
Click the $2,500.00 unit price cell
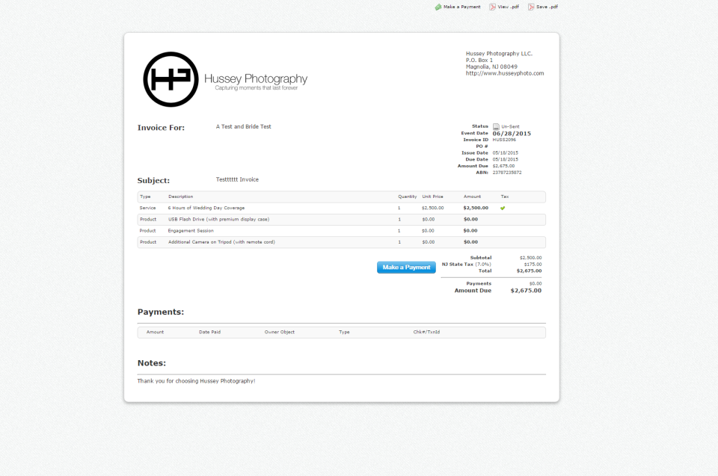pyautogui.click(x=433, y=208)
